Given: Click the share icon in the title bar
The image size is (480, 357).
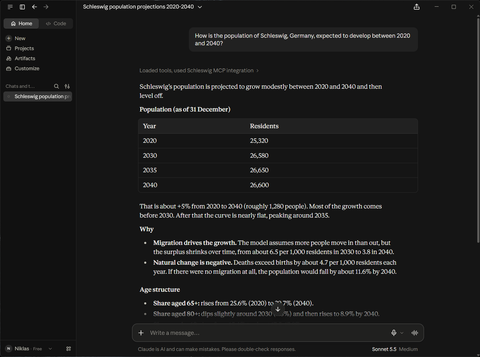Looking at the screenshot, I should pos(417,7).
